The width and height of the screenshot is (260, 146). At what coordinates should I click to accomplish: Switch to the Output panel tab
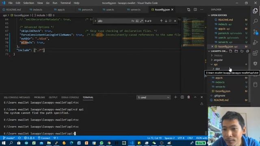coord(53,97)
